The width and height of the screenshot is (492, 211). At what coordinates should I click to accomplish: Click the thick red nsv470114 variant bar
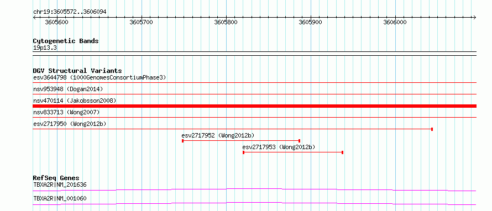tap(254, 106)
